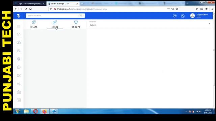
Task: Reload the page with refresh icon
Action: click(26, 9)
